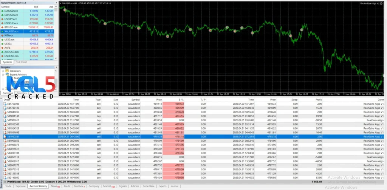This screenshot has width=387, height=190.
Task: Click the 4824.16 stop loss cell
Action: click(x=173, y=116)
